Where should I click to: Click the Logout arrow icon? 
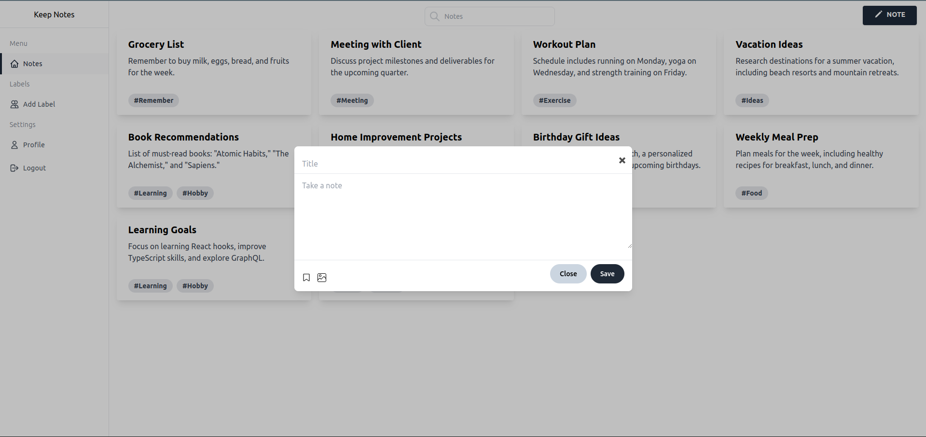click(x=14, y=168)
